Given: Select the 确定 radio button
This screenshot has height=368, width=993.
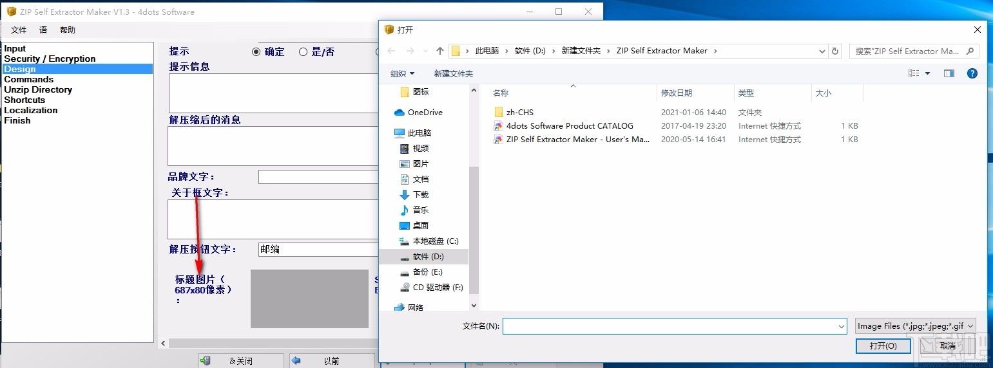Looking at the screenshot, I should 256,52.
